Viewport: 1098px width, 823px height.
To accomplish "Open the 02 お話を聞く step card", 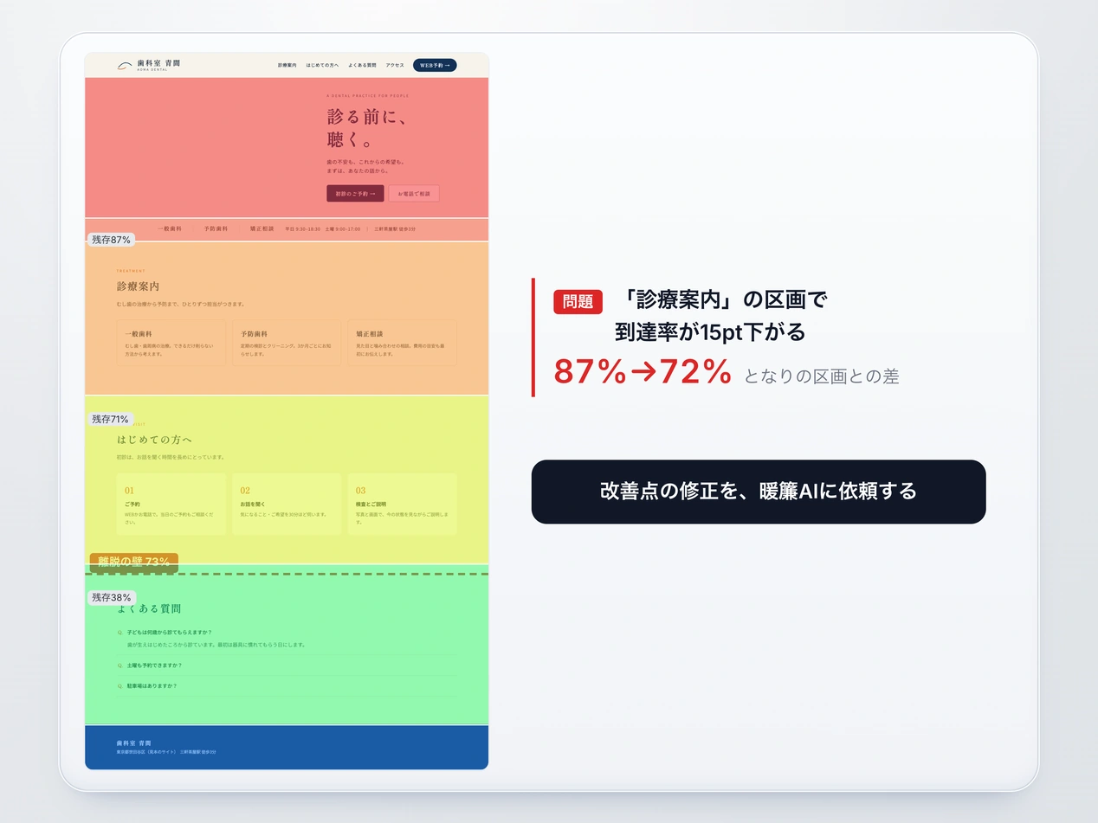I will point(287,504).
